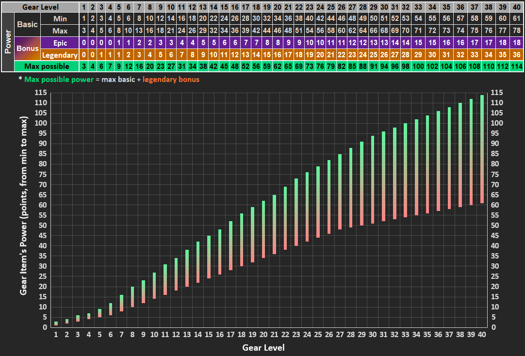525x356 pixels.
Task: Click the Min row label
Action: 60,18
